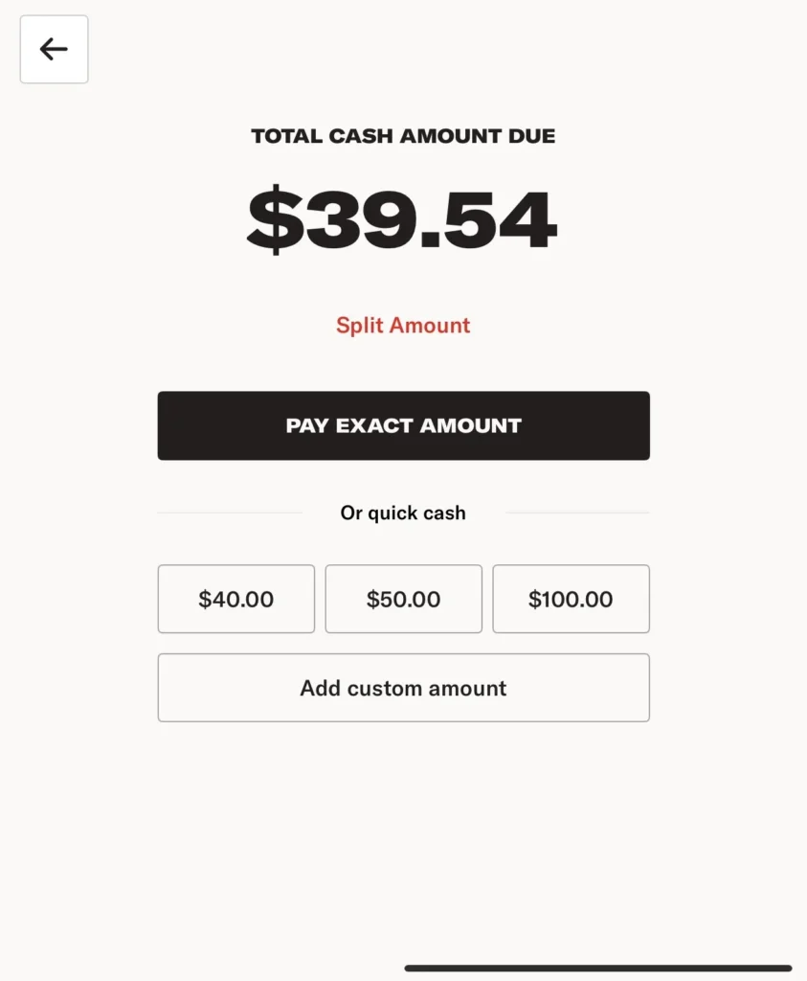Tap the back arrow icon

pos(54,49)
